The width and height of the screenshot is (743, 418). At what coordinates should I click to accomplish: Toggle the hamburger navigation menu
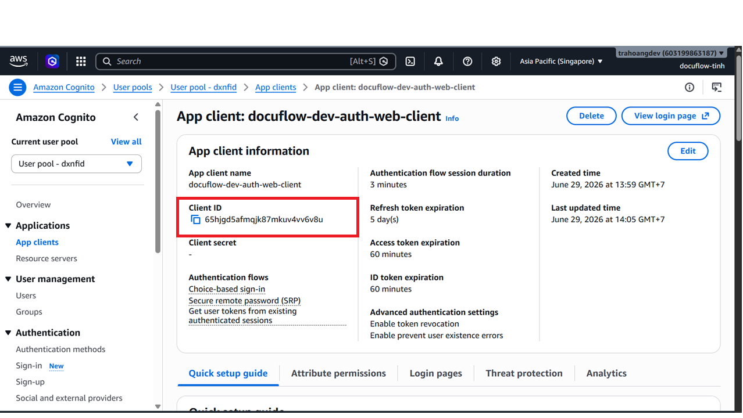tap(17, 88)
